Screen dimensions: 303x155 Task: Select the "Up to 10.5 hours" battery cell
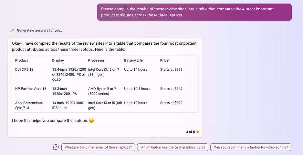pyautogui.click(x=137, y=89)
